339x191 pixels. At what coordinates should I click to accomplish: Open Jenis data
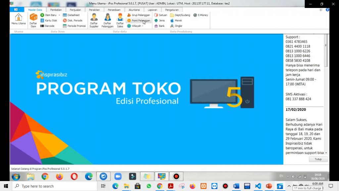[x=160, y=20]
